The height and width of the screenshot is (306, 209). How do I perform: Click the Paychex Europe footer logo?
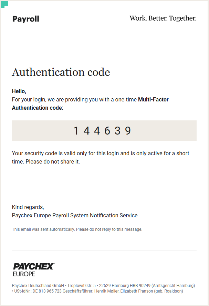point(33,269)
